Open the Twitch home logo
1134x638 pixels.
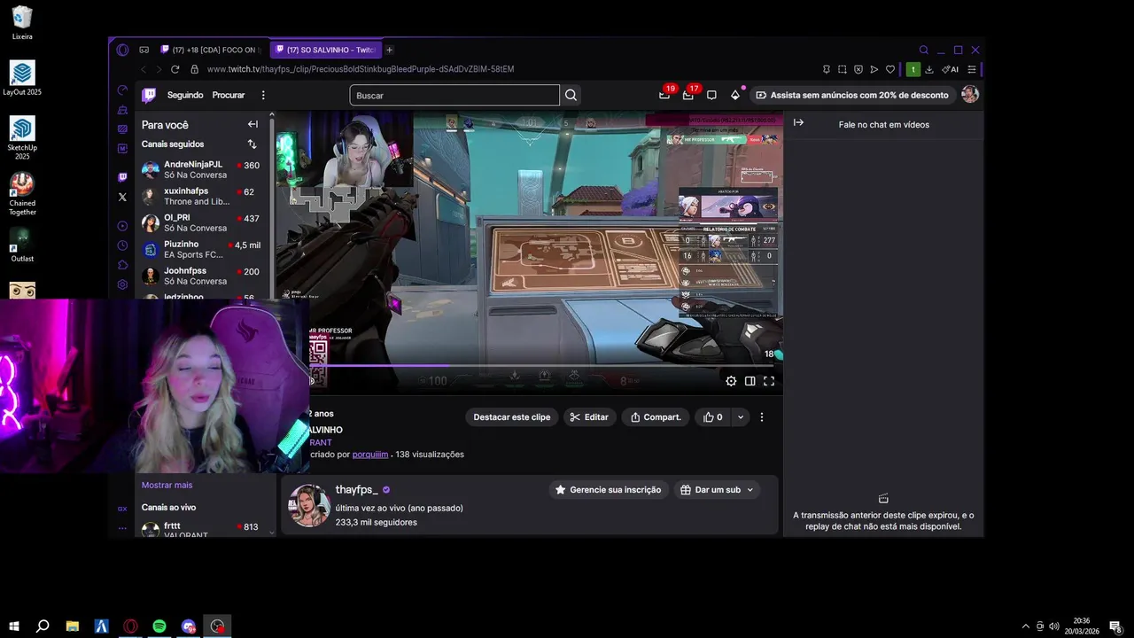(149, 95)
